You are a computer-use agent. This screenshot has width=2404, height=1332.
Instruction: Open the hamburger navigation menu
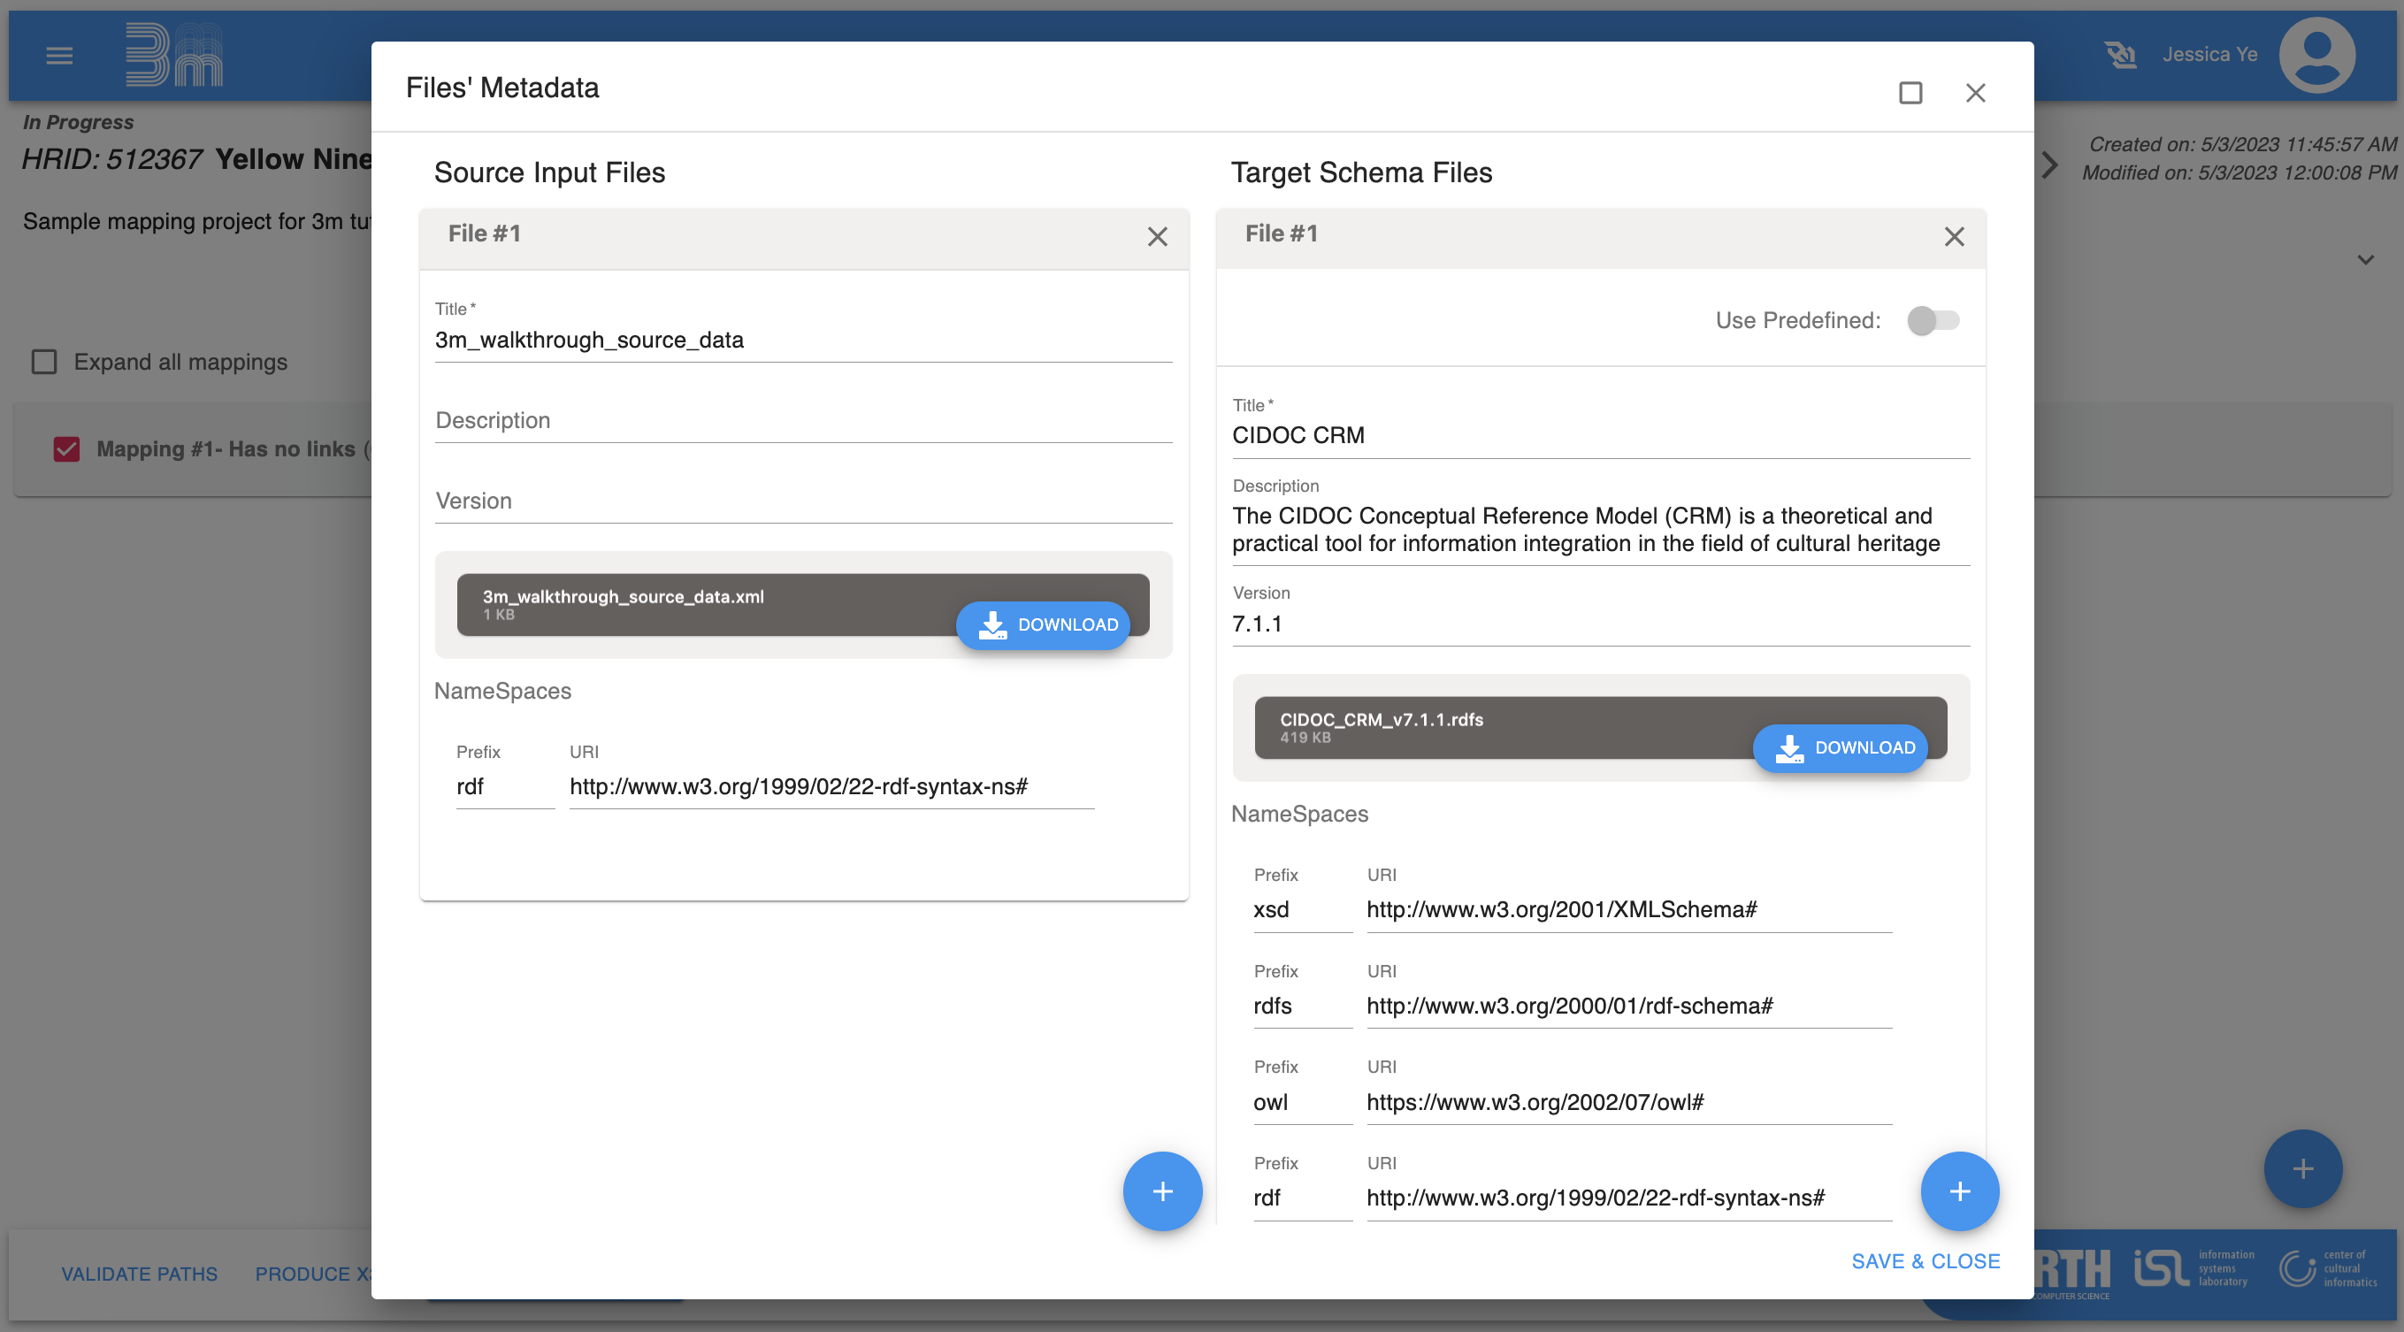[x=58, y=55]
